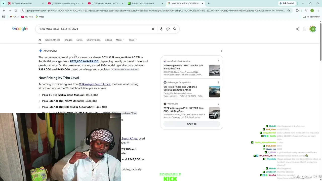Open the media controls in toolbar
This screenshot has width=322, height=181.
[x=306, y=11]
